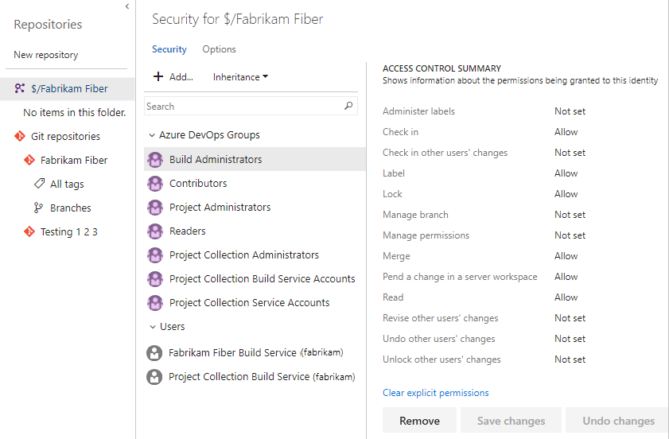Change the Check in permission value

[566, 132]
